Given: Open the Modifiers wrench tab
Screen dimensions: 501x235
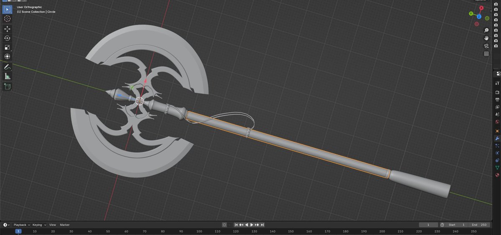Looking at the screenshot, I should coord(497,138).
